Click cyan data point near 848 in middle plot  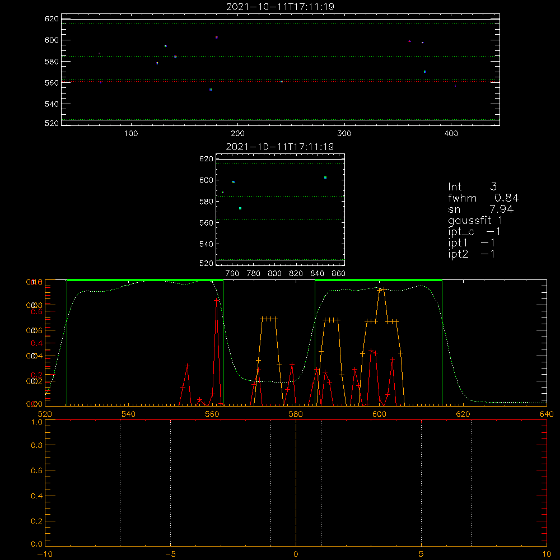pyautogui.click(x=325, y=178)
